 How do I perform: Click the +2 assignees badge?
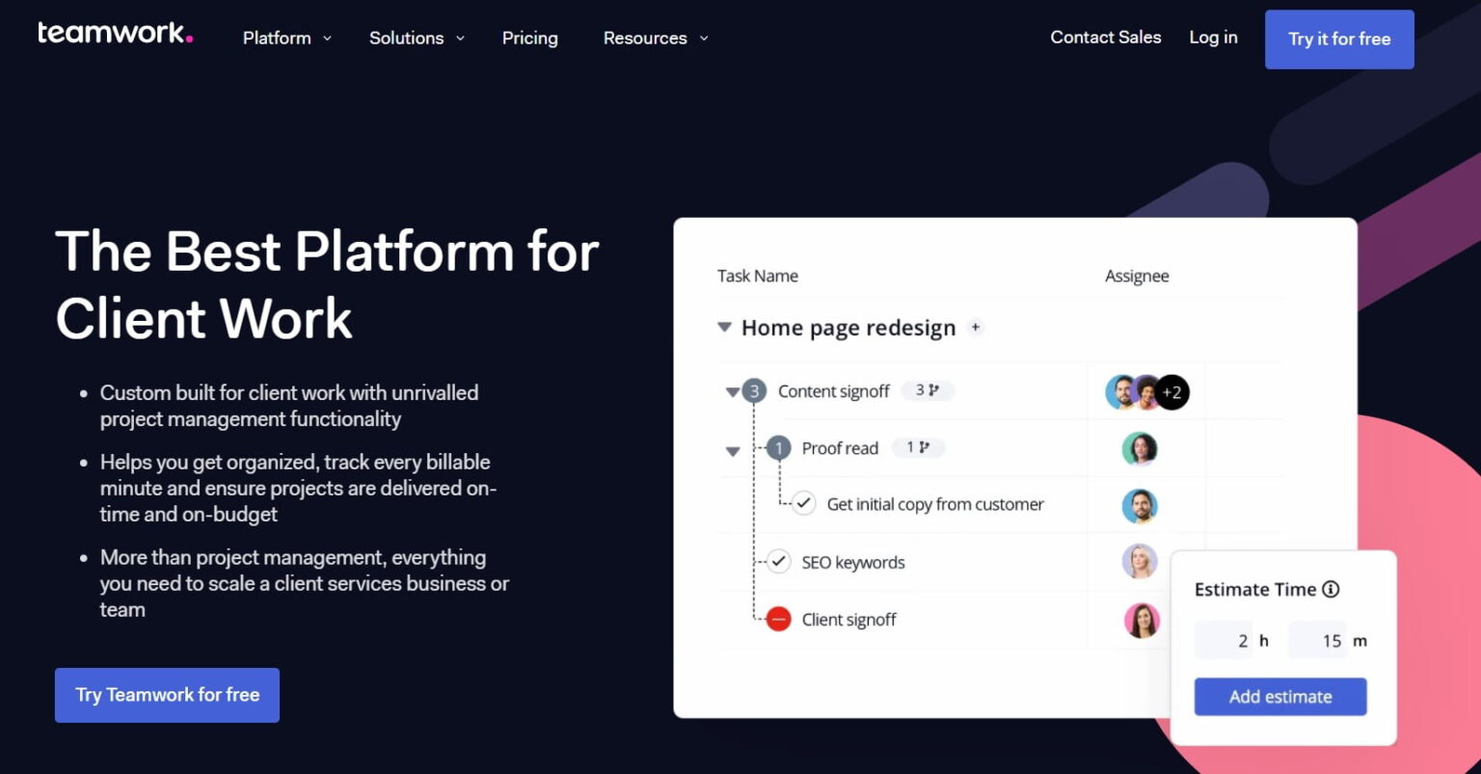pyautogui.click(x=1171, y=392)
